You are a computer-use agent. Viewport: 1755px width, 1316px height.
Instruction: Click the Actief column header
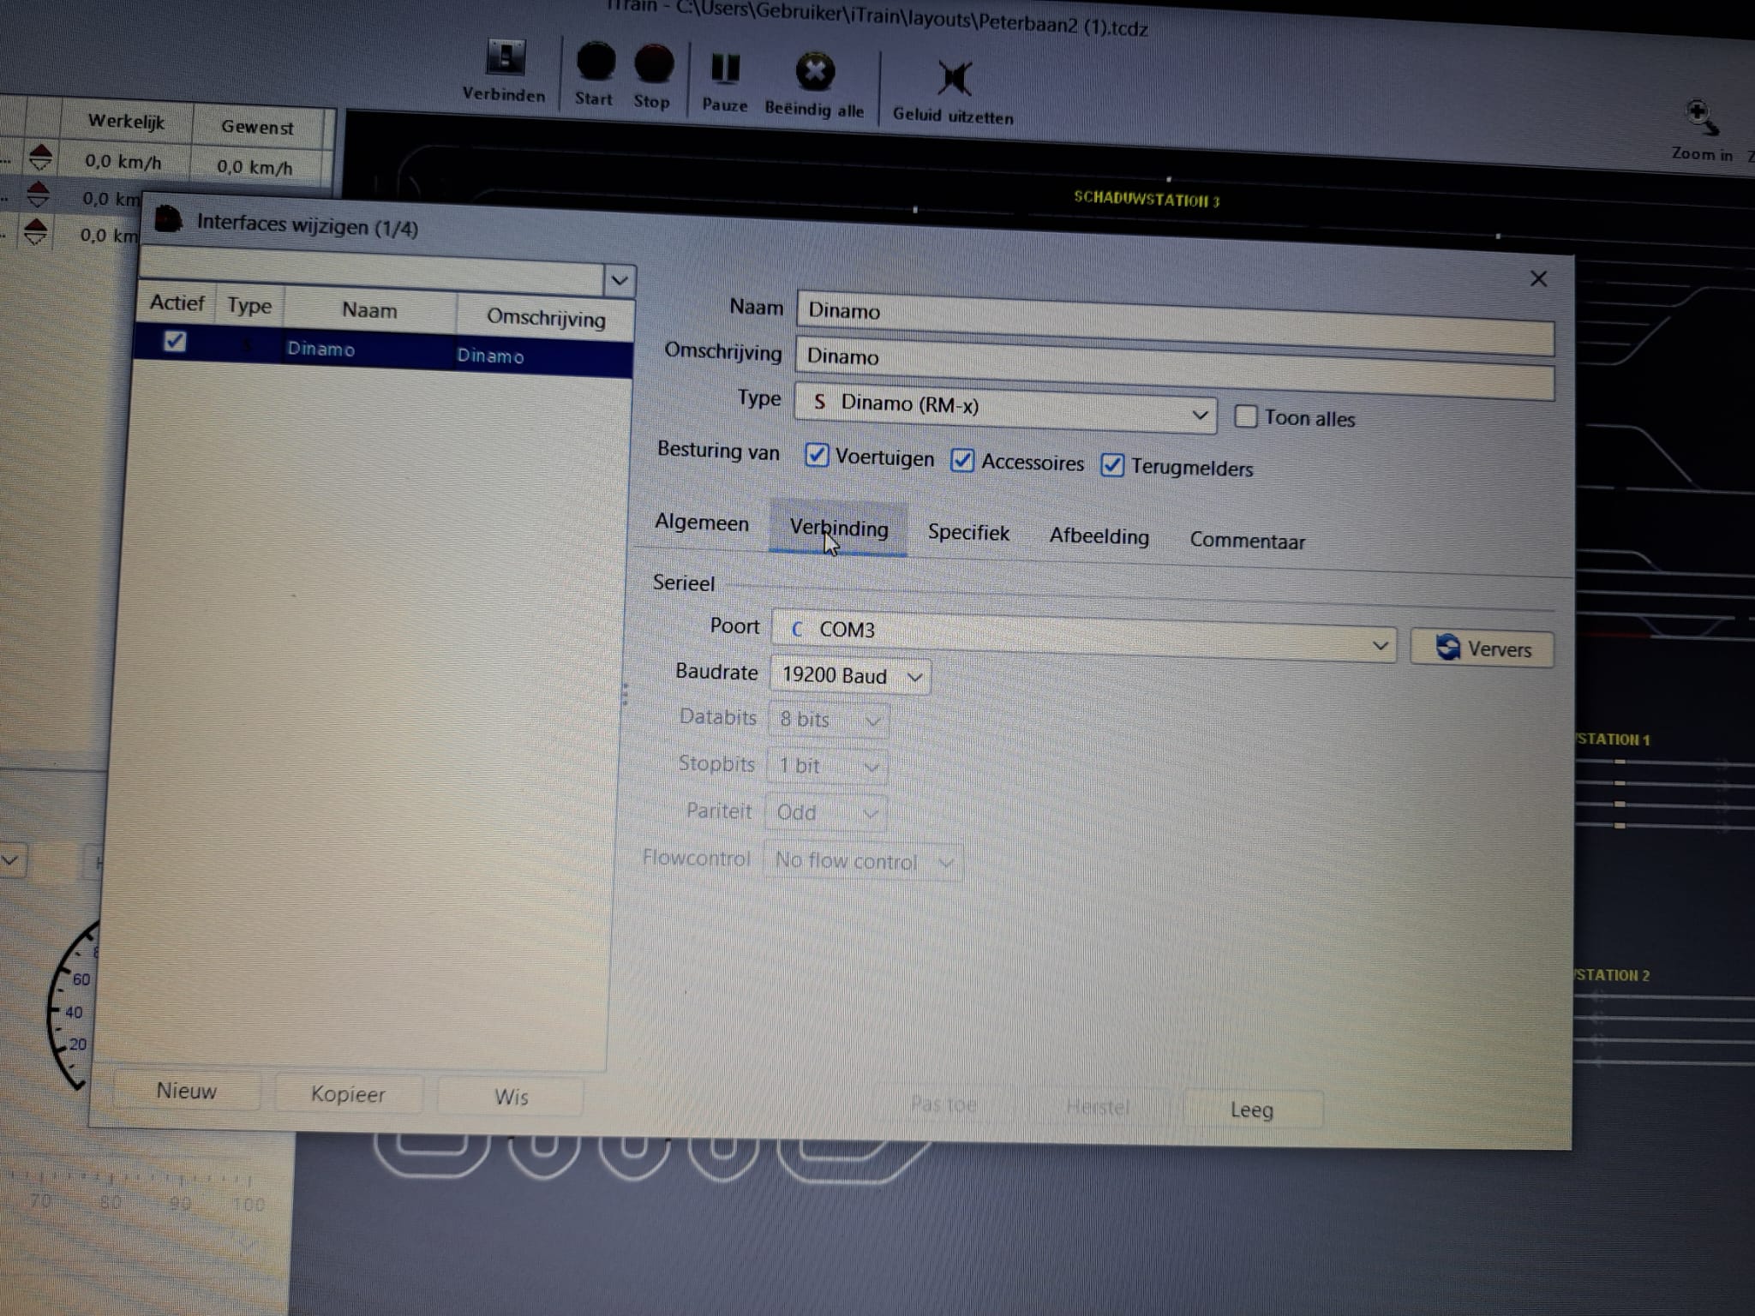(x=177, y=302)
